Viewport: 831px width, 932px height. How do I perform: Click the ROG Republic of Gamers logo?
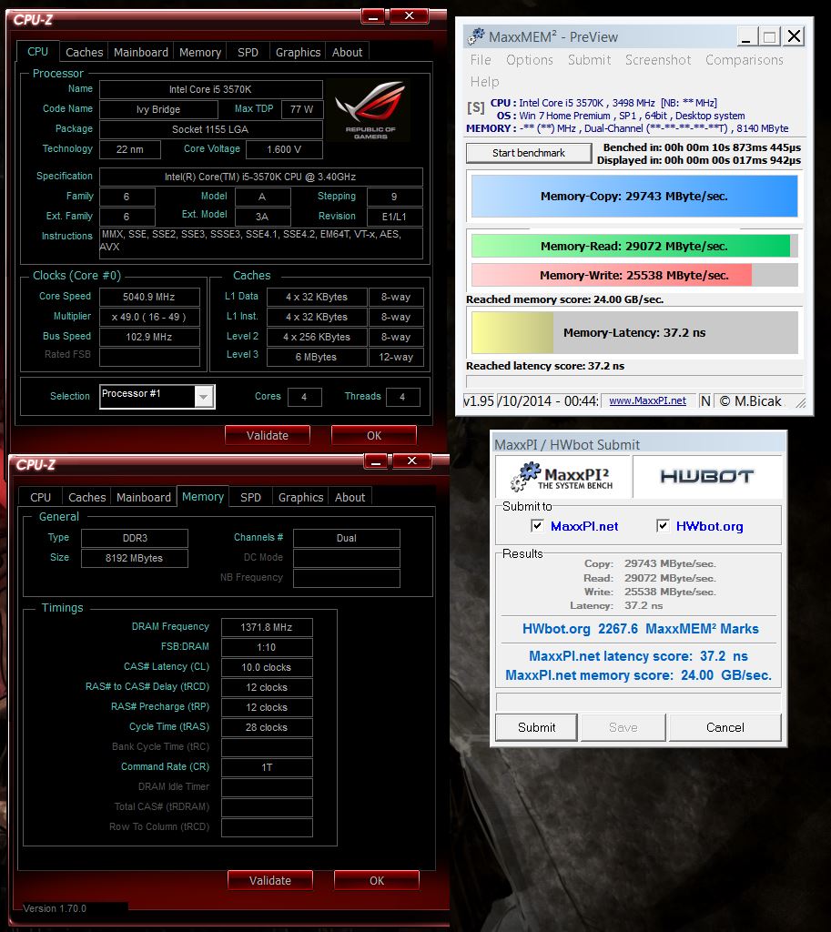pyautogui.click(x=370, y=110)
